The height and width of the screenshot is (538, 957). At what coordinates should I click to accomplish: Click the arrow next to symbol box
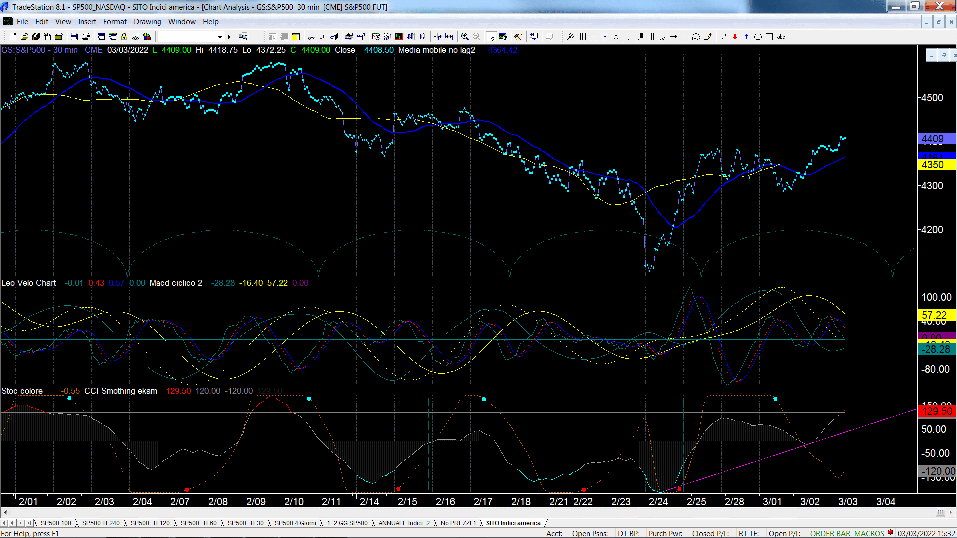coord(229,37)
